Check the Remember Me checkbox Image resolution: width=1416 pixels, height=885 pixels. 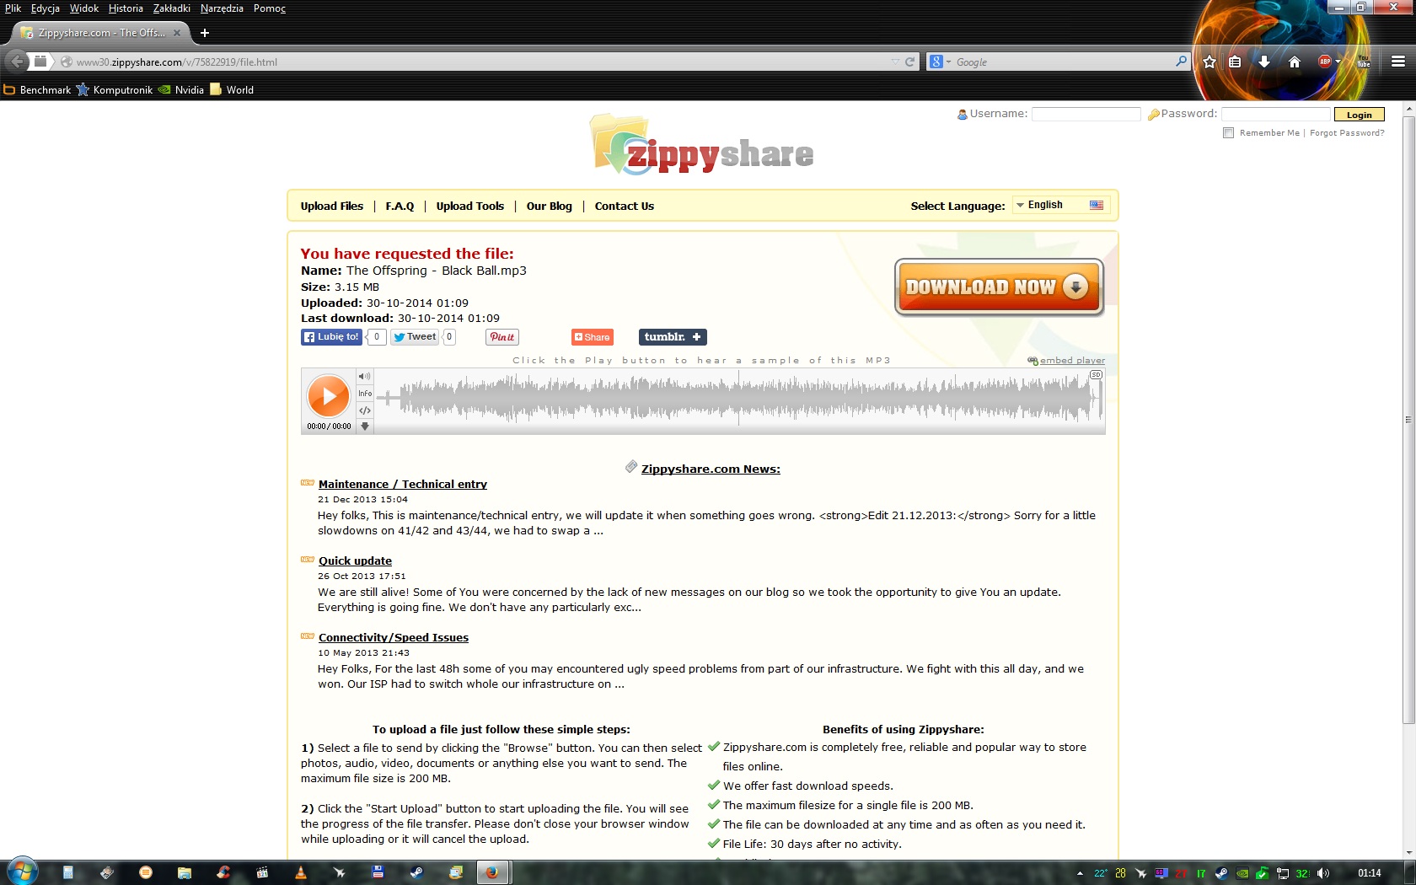click(1229, 133)
